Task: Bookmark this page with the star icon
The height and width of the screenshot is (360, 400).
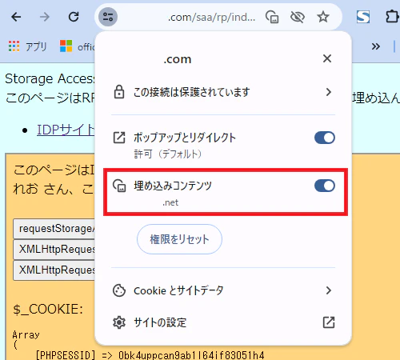Action: point(323,17)
